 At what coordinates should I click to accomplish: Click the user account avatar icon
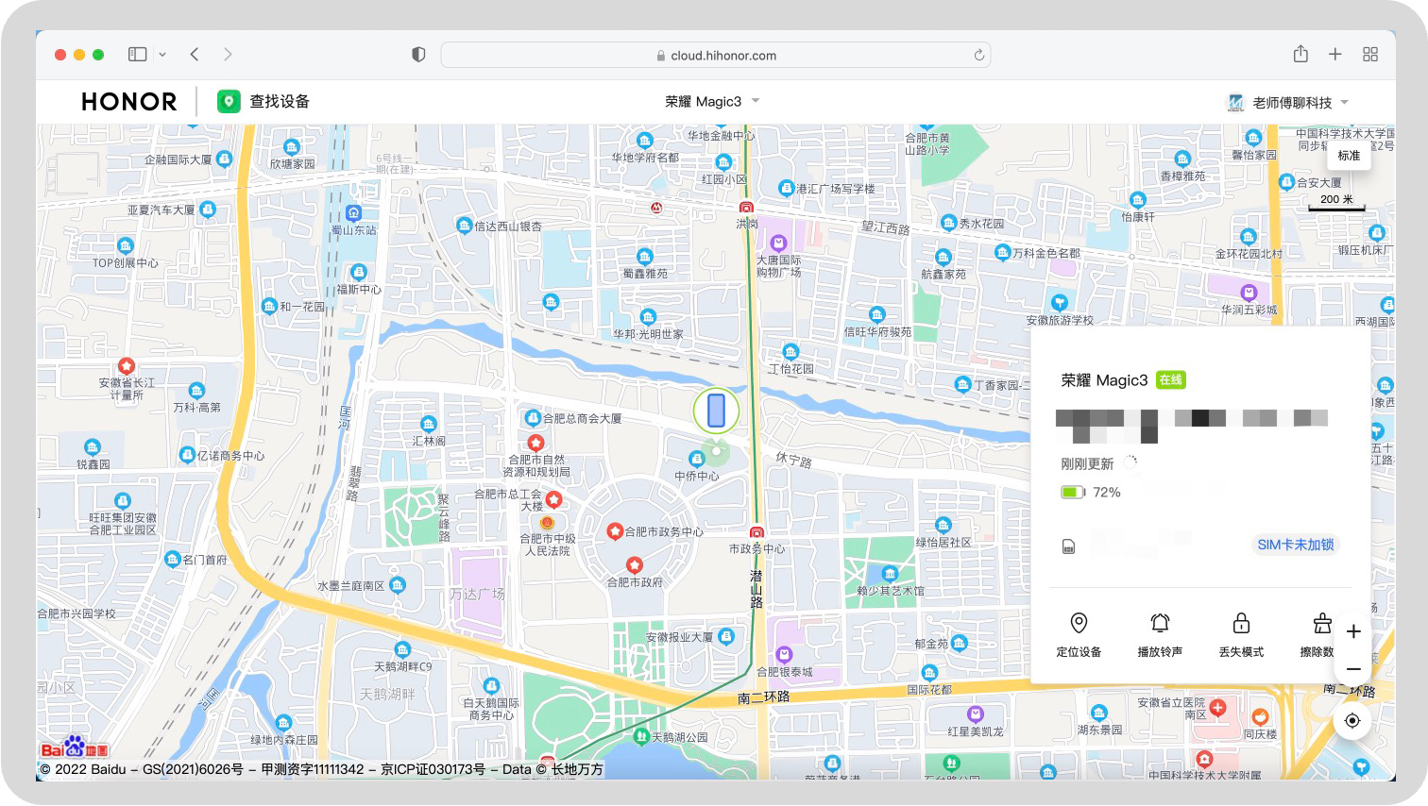[x=1235, y=102]
